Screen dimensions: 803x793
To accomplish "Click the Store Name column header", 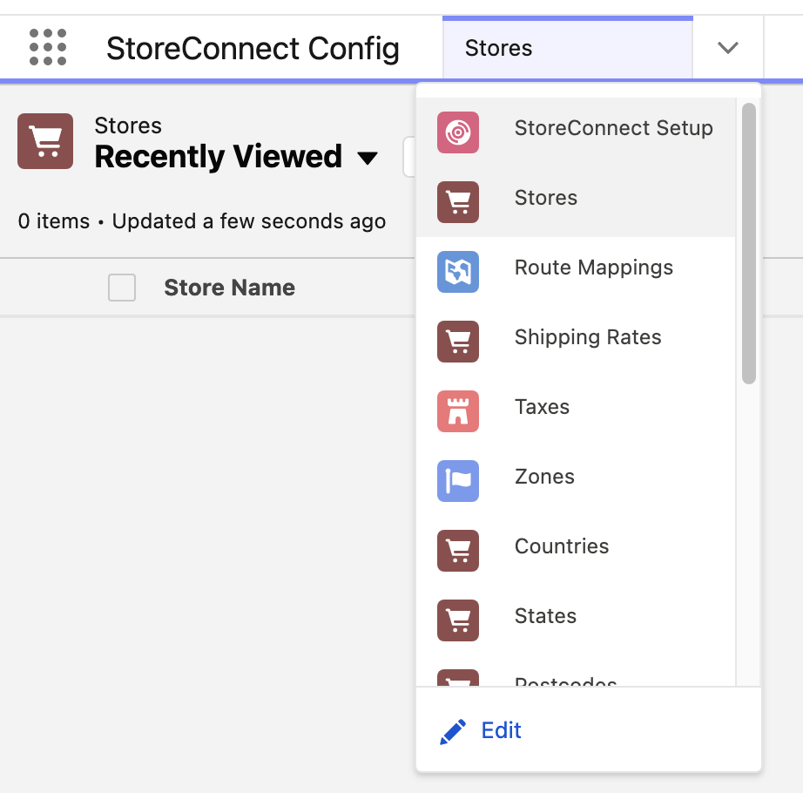I will 229,288.
